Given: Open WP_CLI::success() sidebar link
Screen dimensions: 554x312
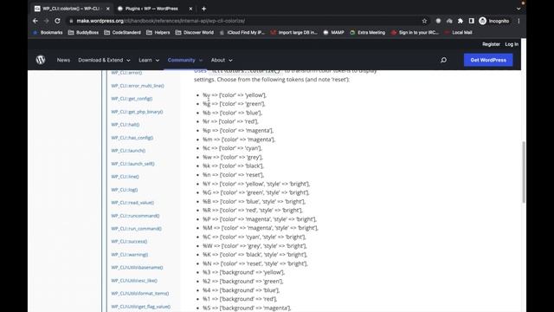Looking at the screenshot, I should 129,242.
